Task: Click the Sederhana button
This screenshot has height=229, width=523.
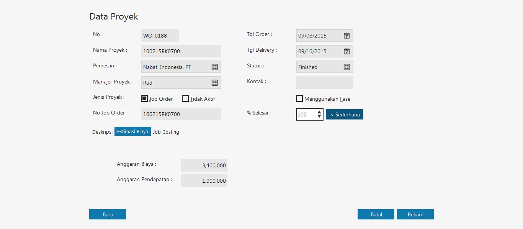Action: coord(344,114)
